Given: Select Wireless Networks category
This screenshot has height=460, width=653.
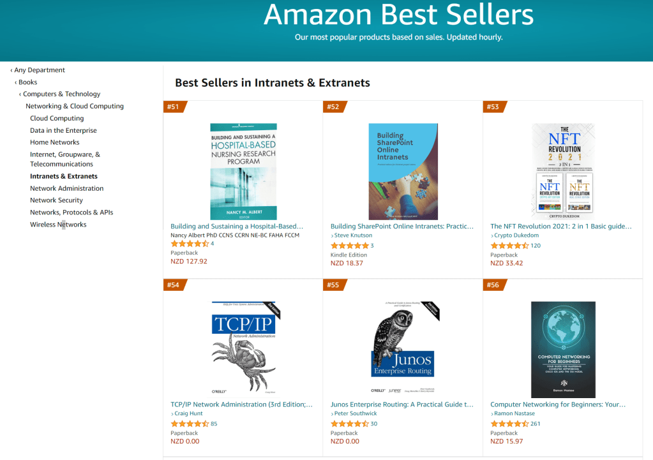Looking at the screenshot, I should click(x=58, y=225).
